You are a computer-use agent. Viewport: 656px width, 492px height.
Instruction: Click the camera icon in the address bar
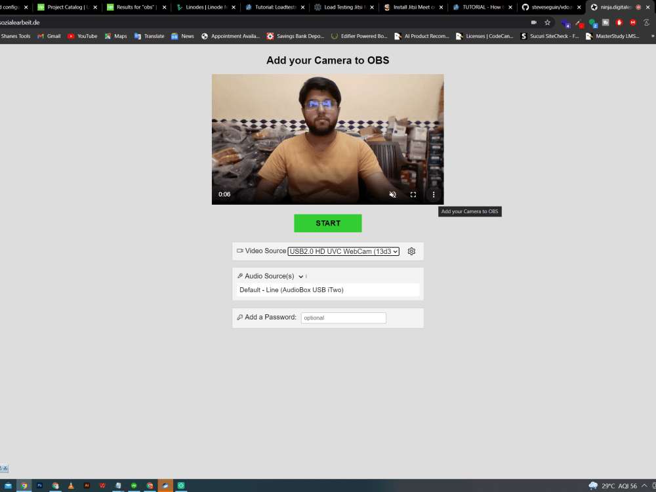click(x=534, y=22)
